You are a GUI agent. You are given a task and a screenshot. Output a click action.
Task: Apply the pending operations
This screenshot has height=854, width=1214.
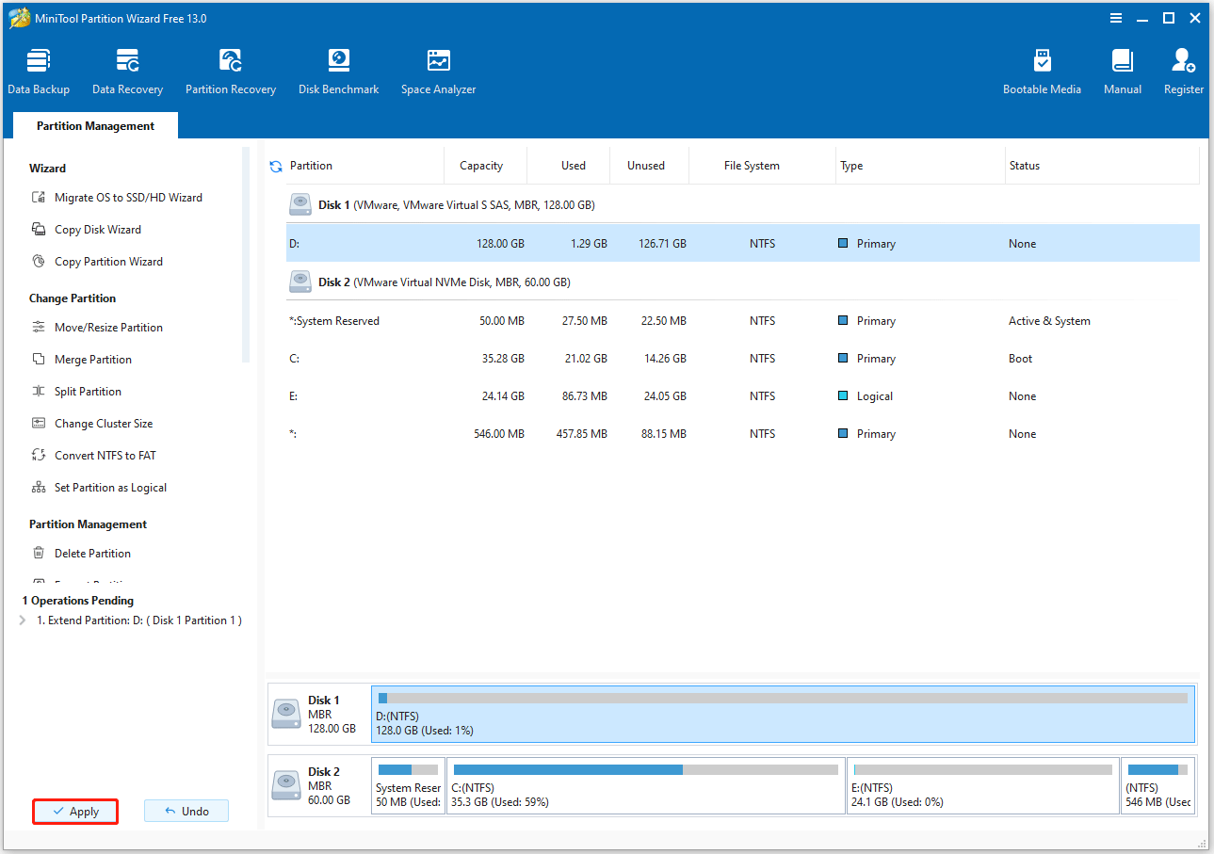click(74, 811)
